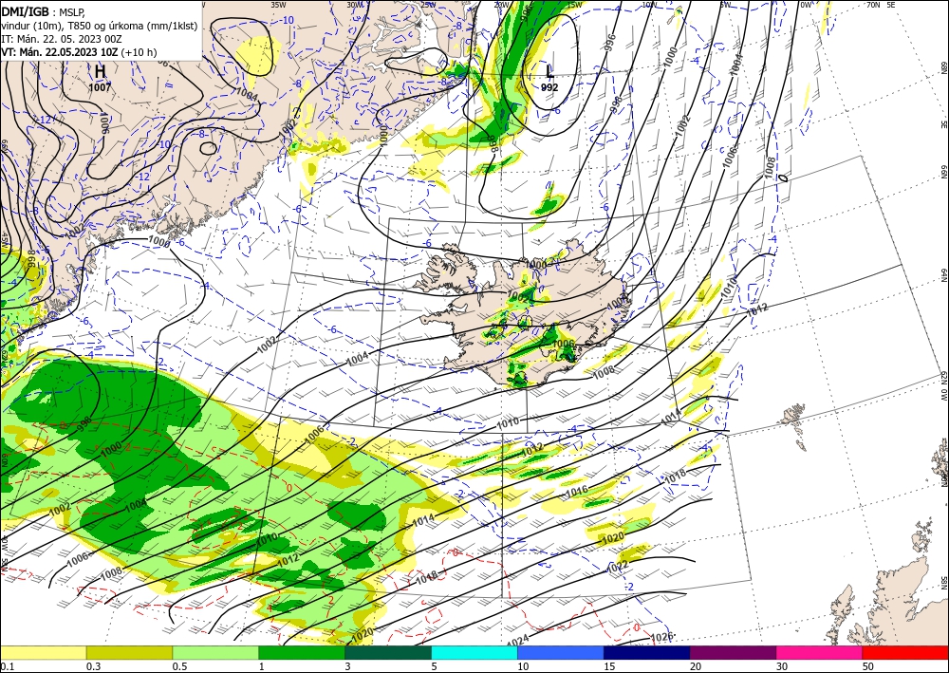The height and width of the screenshot is (673, 949).
Task: Click the '1016' isobar label
Action: coord(576,492)
